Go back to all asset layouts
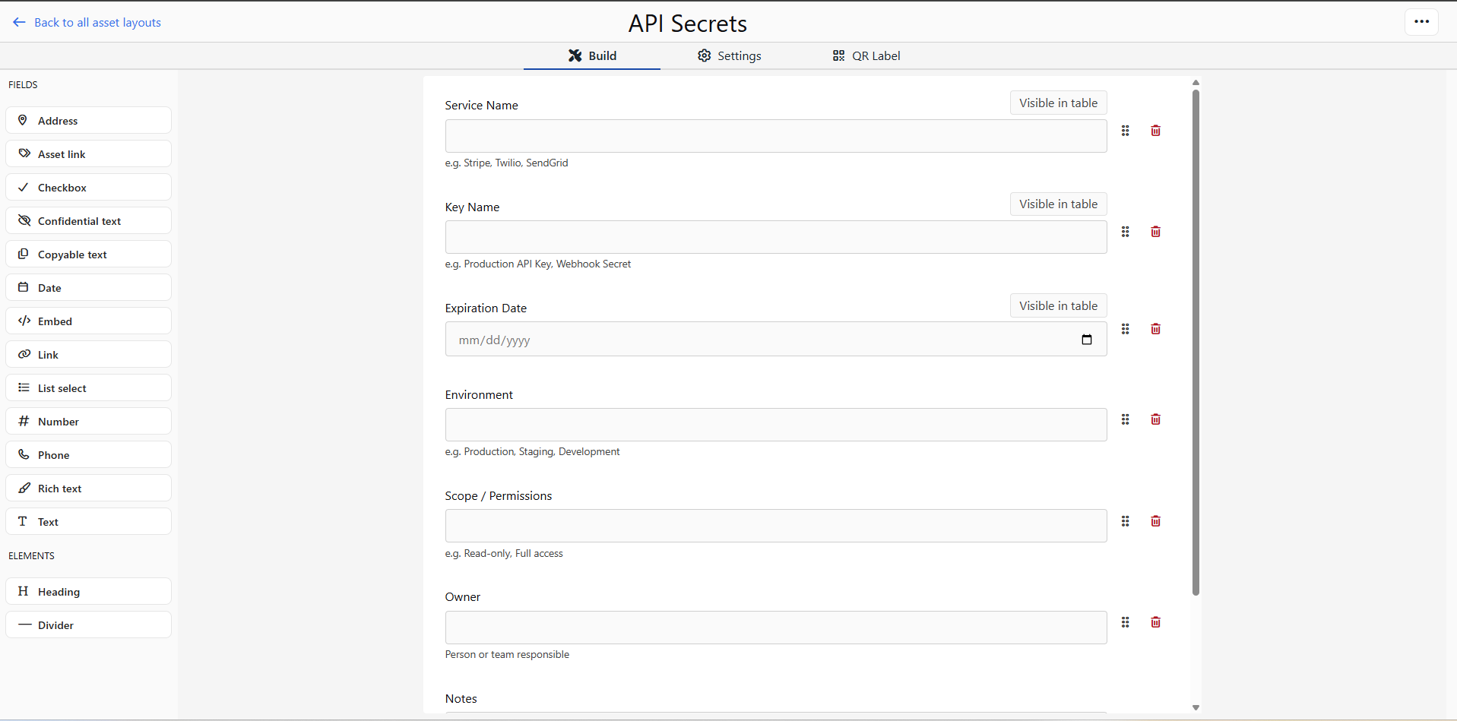 pos(87,22)
